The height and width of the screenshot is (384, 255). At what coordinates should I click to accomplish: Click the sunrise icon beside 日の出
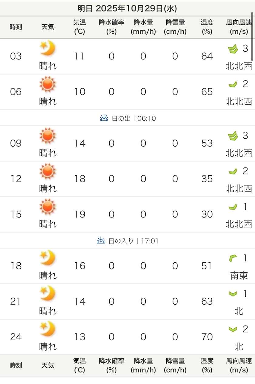click(104, 118)
